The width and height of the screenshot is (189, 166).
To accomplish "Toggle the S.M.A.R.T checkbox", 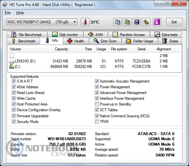I will click(14, 81).
